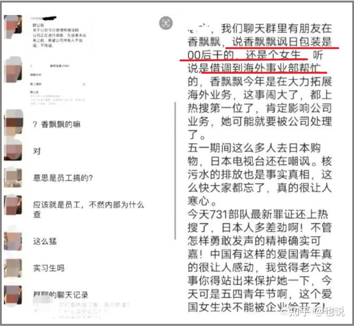The width and height of the screenshot is (354, 326).
Task: Click the underlined '说香飘飘讽日包装是' text
Action: pos(282,42)
